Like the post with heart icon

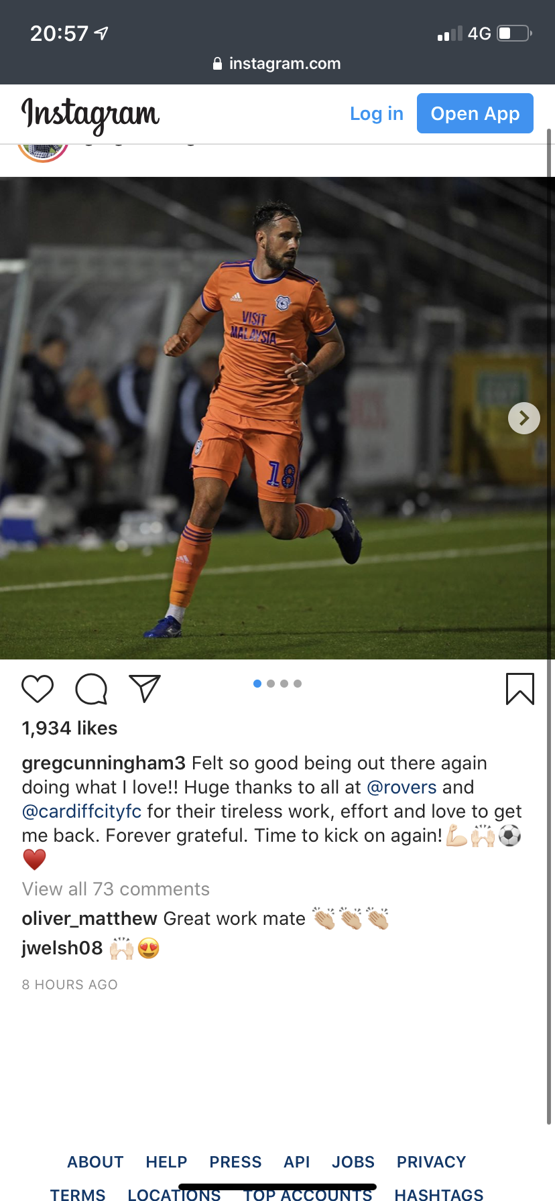38,689
